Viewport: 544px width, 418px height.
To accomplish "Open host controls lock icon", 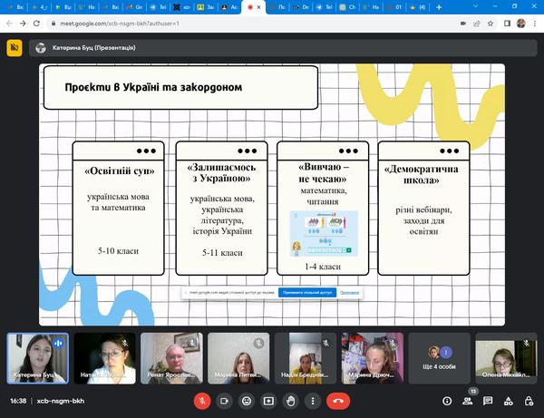I will pos(529,400).
